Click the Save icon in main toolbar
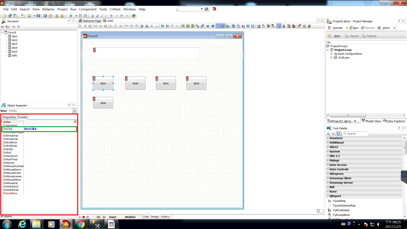407x229 pixels. tap(39, 16)
